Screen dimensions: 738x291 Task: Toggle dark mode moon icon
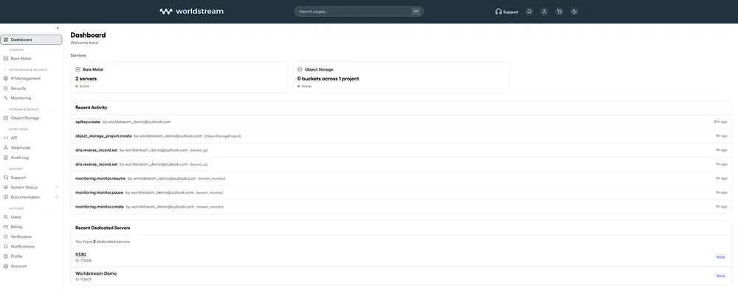(x=574, y=11)
